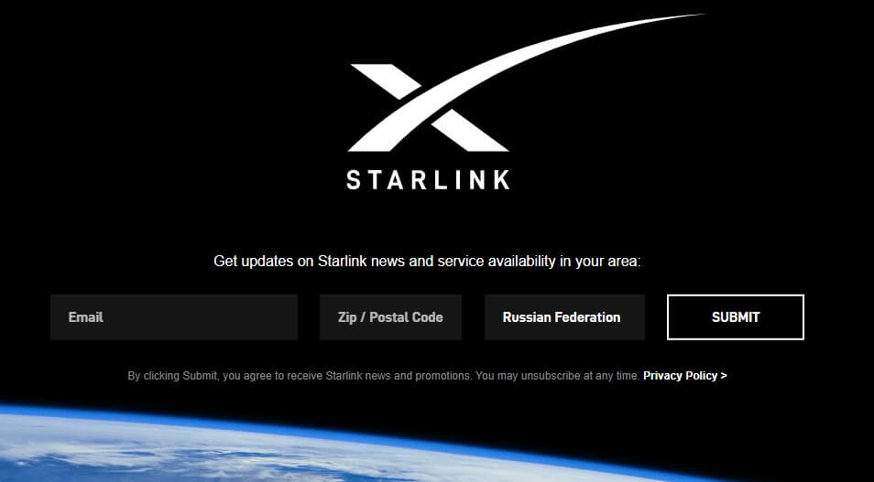Viewport: 874px width, 482px height.
Task: Click the 'Email' placeholder text
Action: pyautogui.click(x=86, y=317)
